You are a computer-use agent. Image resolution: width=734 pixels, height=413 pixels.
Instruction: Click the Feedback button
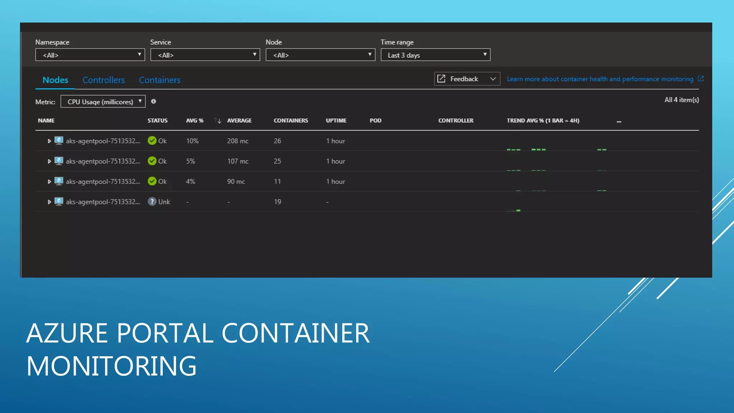(x=467, y=79)
